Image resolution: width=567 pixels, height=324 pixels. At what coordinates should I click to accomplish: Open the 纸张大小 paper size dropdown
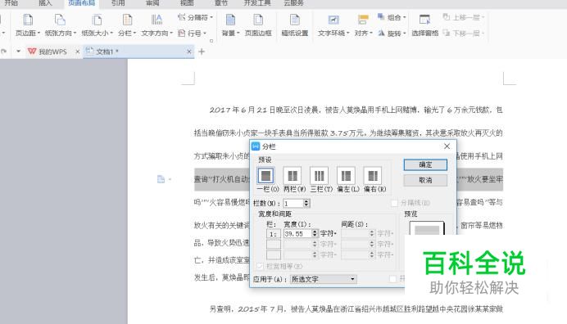pyautogui.click(x=97, y=25)
